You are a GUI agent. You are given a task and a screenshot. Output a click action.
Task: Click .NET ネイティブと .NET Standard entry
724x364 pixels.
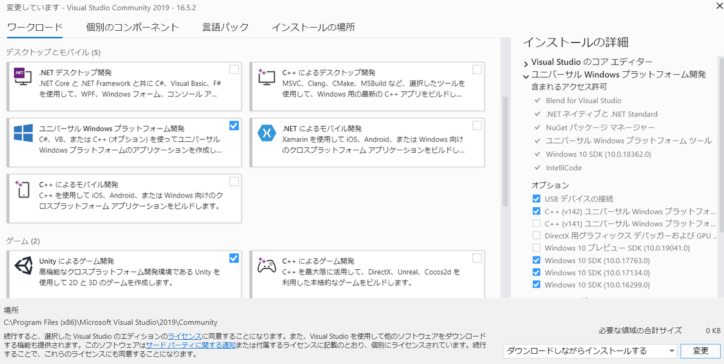coord(602,114)
